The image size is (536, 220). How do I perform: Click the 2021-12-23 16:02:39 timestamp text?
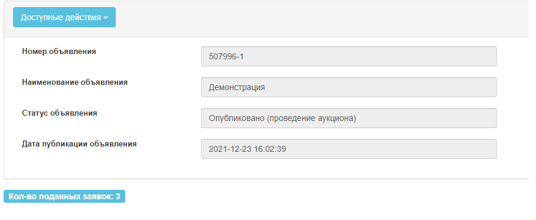[247, 149]
